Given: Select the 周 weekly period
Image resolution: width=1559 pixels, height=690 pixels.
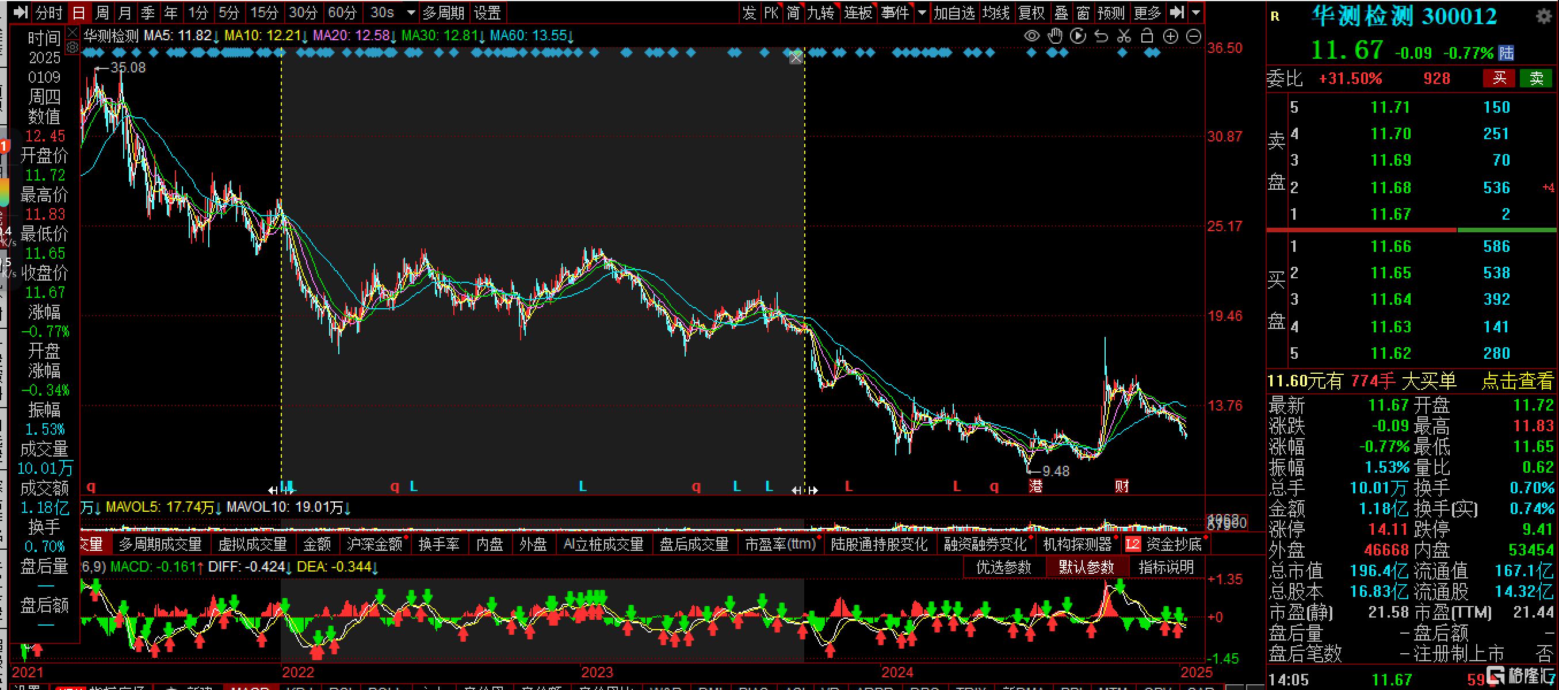Looking at the screenshot, I should [x=102, y=12].
